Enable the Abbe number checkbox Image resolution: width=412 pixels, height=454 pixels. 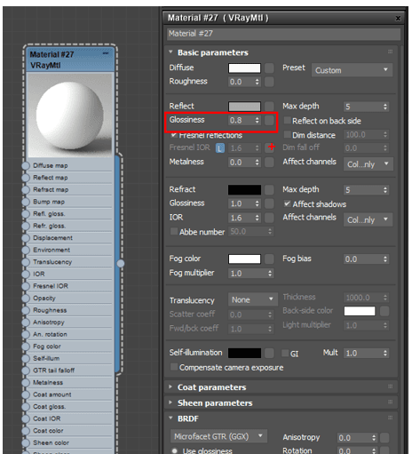click(174, 231)
